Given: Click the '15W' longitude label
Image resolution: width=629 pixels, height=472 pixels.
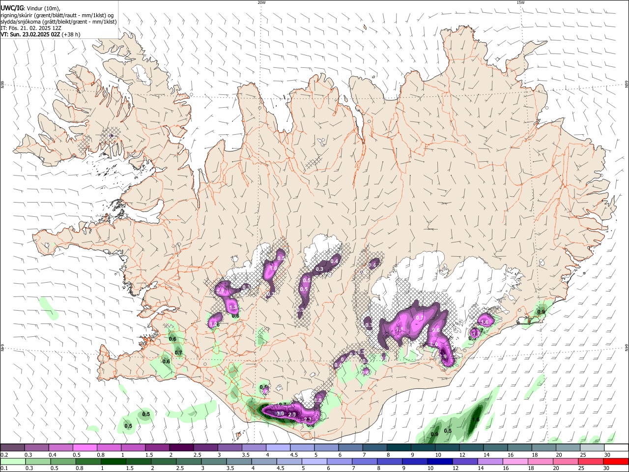Looking at the screenshot, I should [520, 2].
